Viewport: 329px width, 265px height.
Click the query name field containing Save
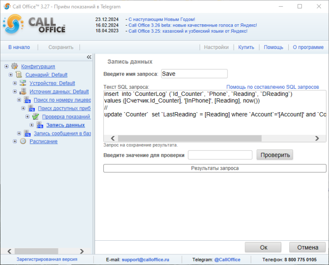pyautogui.click(x=194, y=74)
